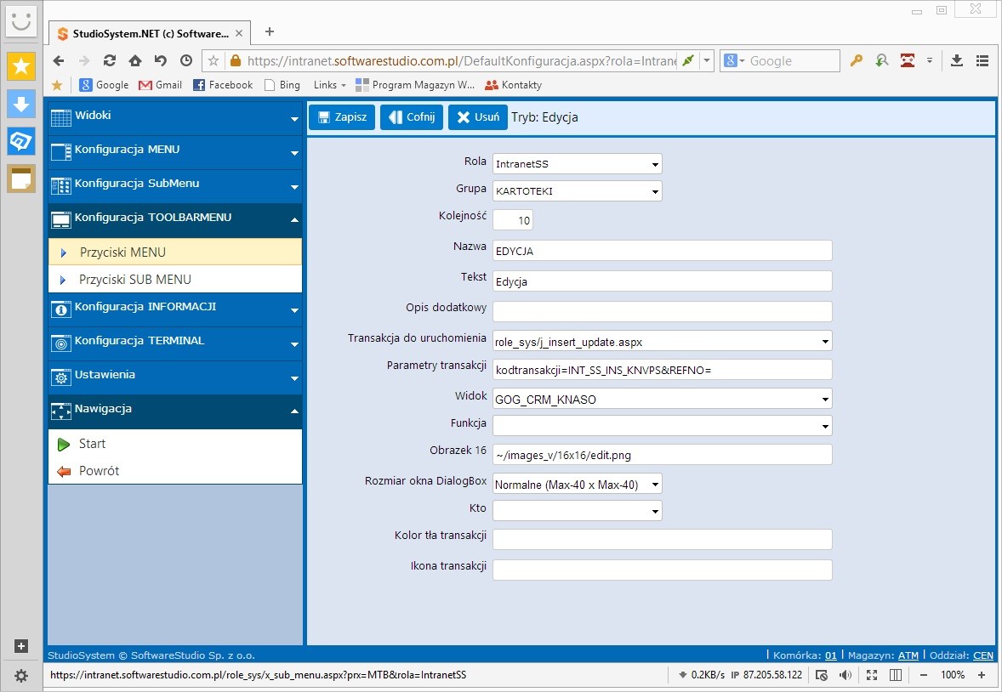The width and height of the screenshot is (1002, 692).
Task: Open the Program Magazyn W... bookmark
Action: click(x=415, y=85)
